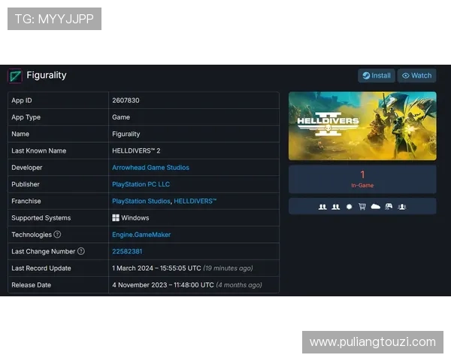Click the leftmost people icon under In-Game
Screen dimensions: 451x361
(x=322, y=207)
